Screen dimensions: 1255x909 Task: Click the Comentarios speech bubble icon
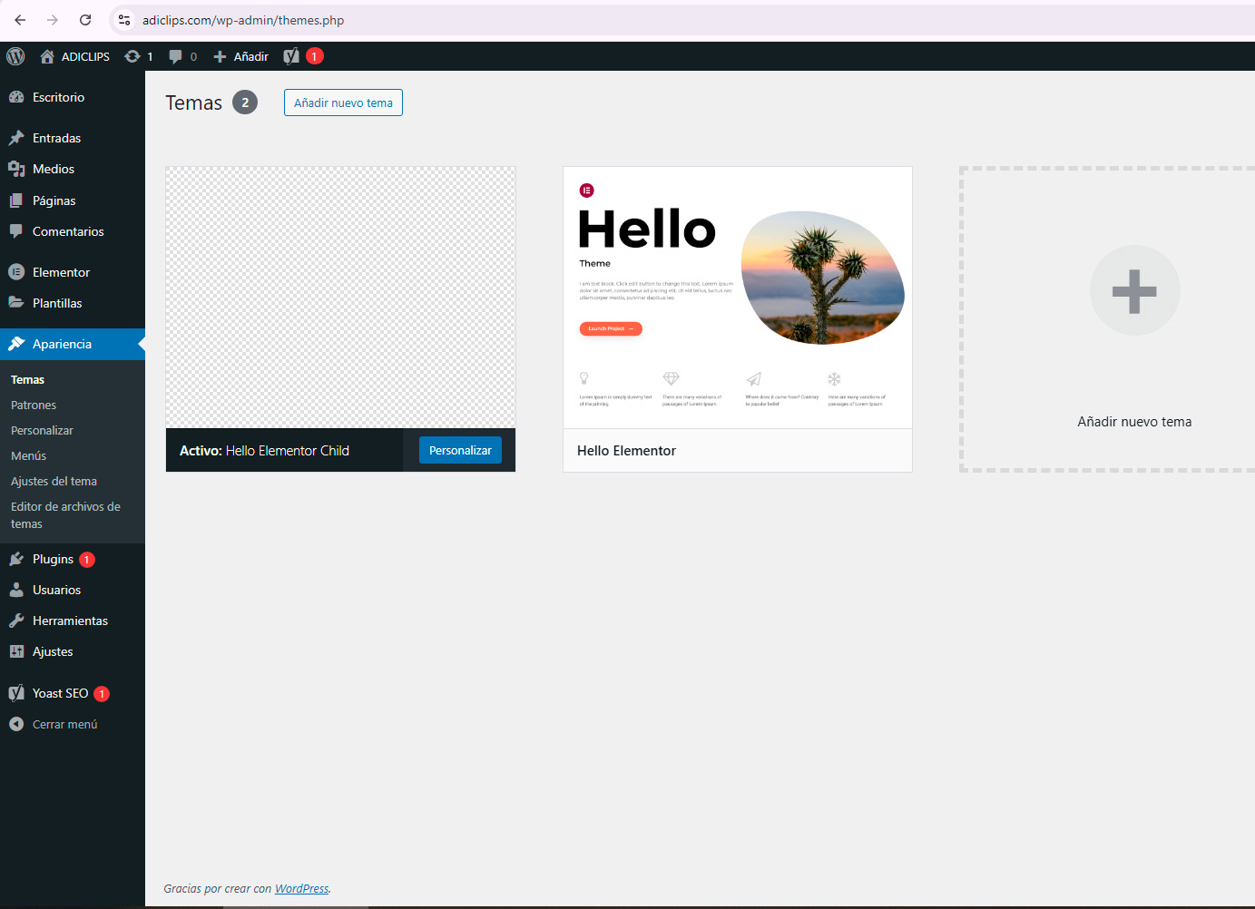pos(16,231)
